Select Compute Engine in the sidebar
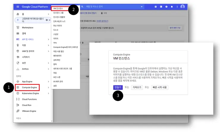220x133 pixels. (x=27, y=88)
